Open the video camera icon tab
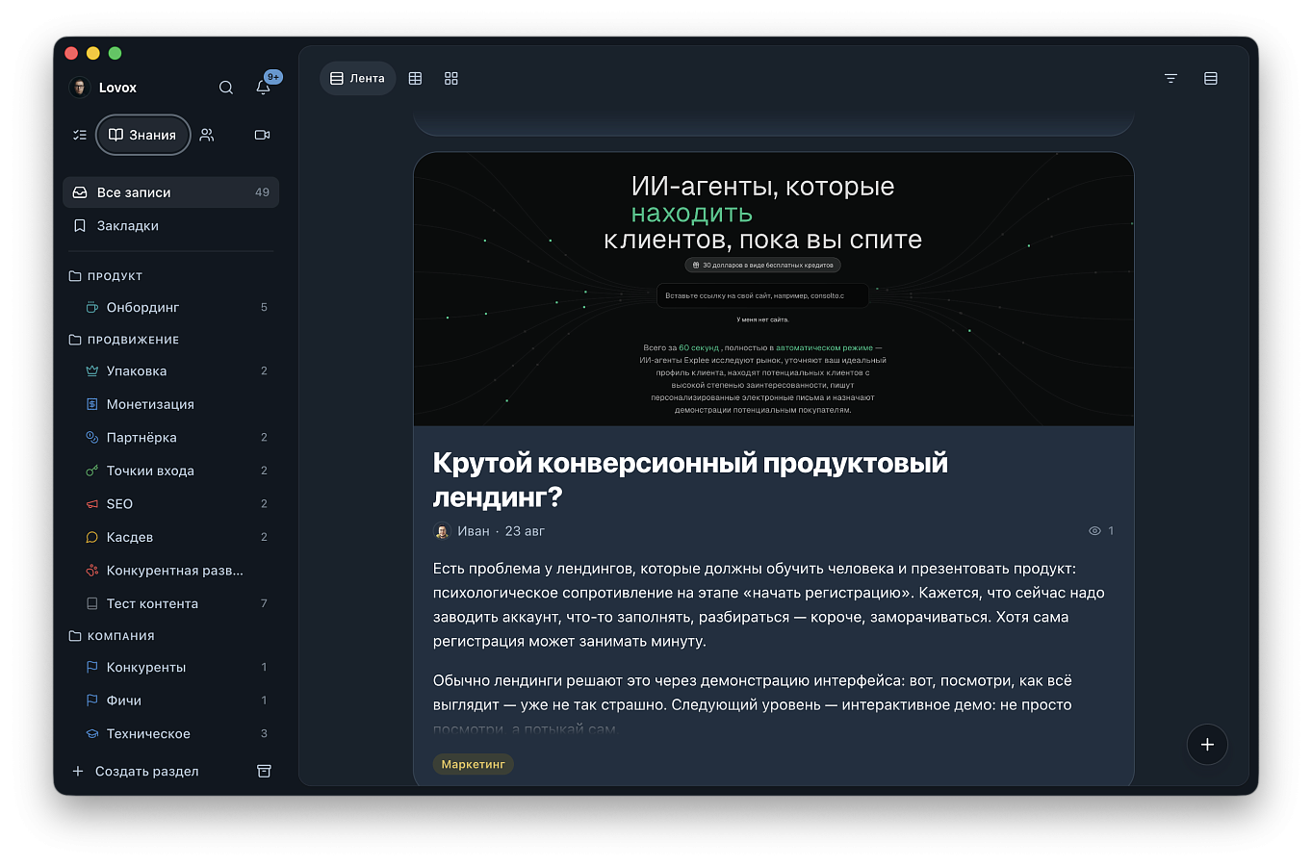The height and width of the screenshot is (866, 1312). click(x=262, y=135)
